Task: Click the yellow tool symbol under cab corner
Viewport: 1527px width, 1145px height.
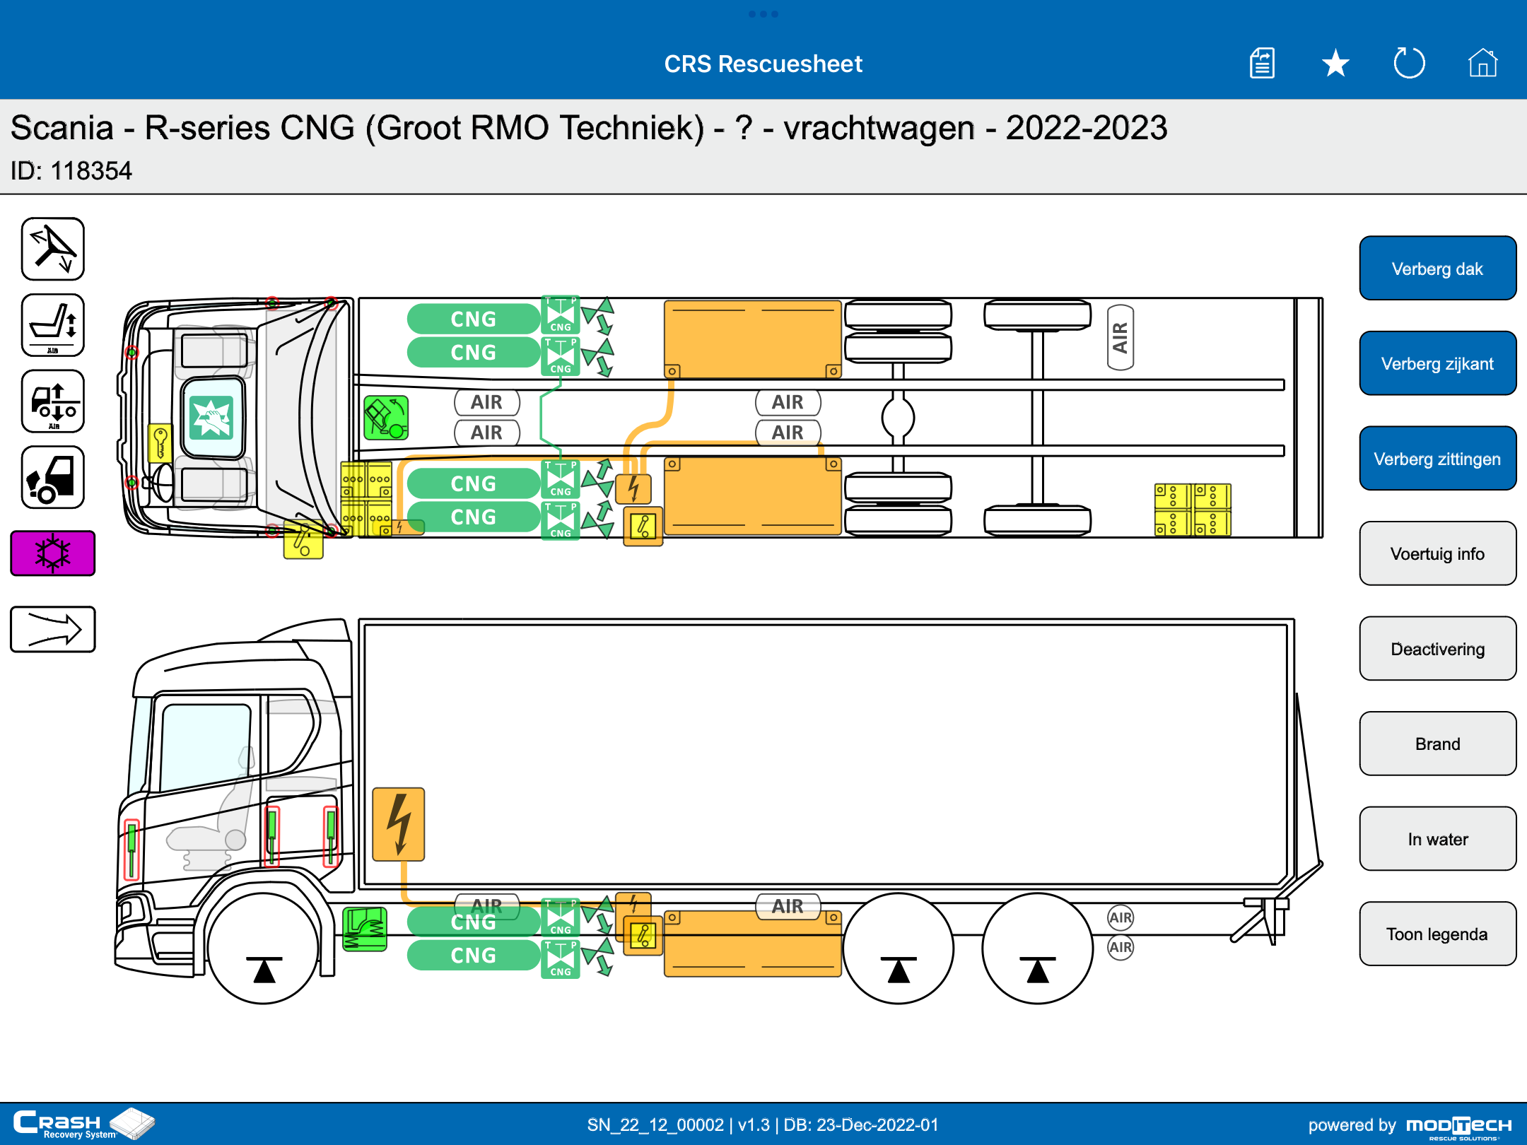Action: [x=303, y=540]
